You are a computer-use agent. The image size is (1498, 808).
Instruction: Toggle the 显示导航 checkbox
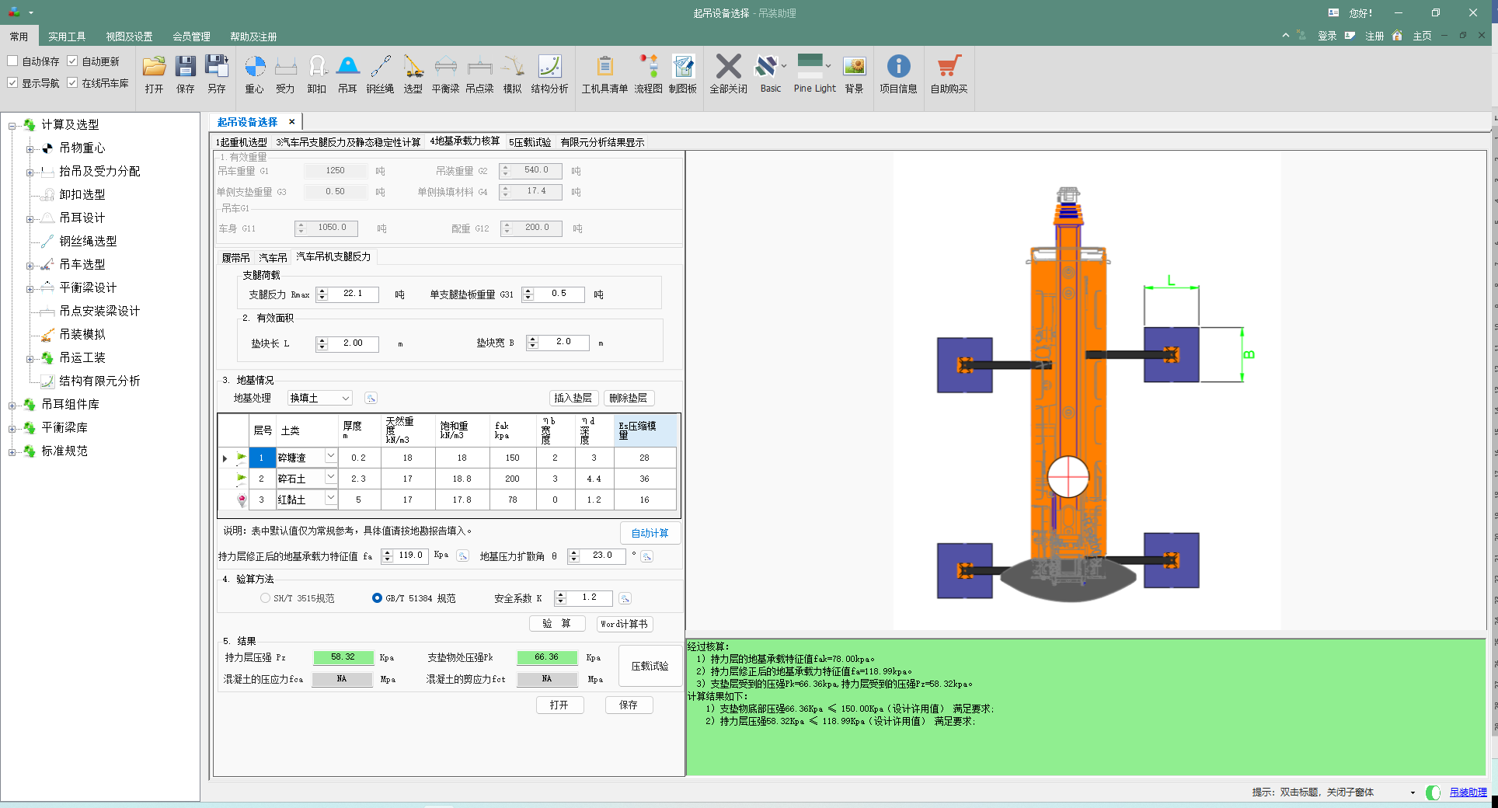tap(12, 82)
